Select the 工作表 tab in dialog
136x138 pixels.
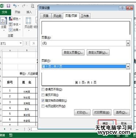click(85, 16)
